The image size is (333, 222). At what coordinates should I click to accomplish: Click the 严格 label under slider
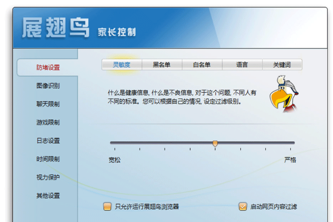click(290, 160)
